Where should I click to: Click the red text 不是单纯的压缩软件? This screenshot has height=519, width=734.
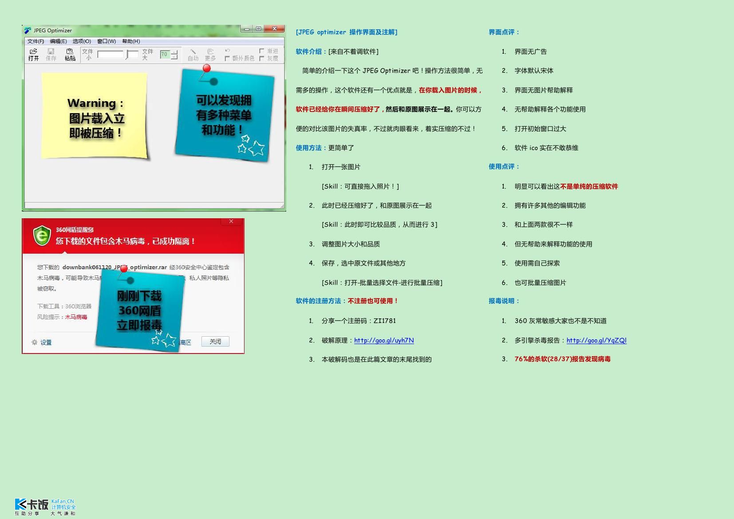tap(589, 186)
